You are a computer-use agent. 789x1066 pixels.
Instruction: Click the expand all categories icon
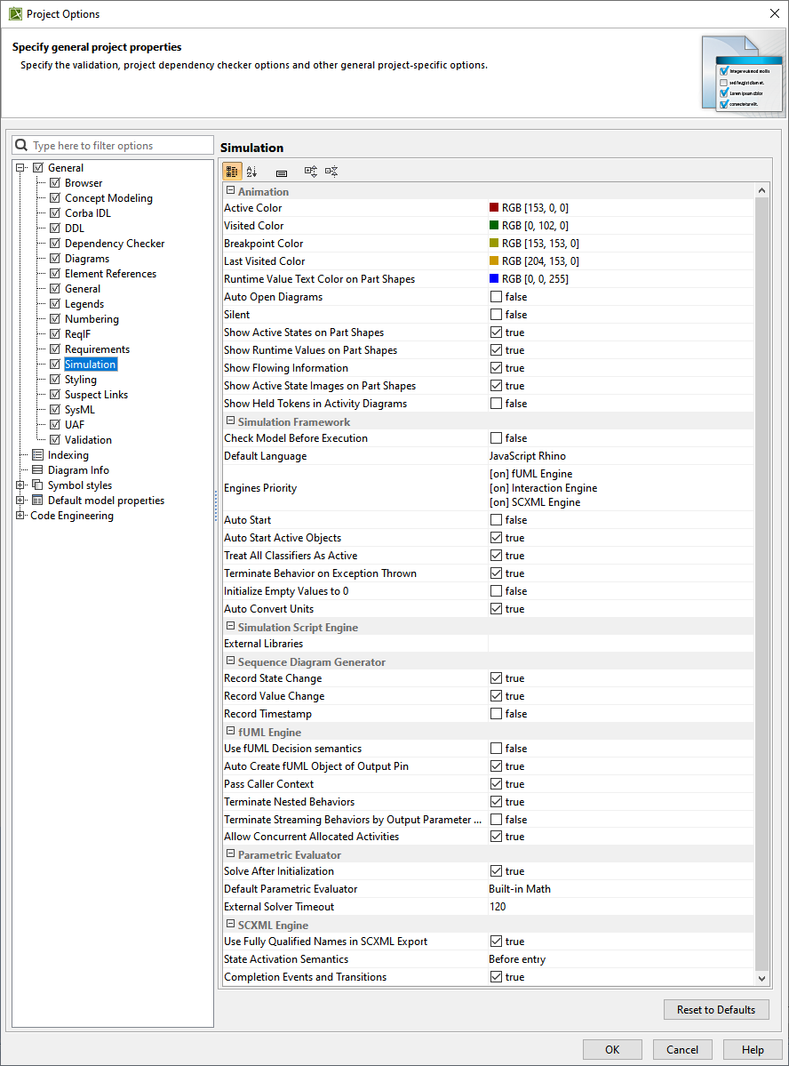point(311,172)
